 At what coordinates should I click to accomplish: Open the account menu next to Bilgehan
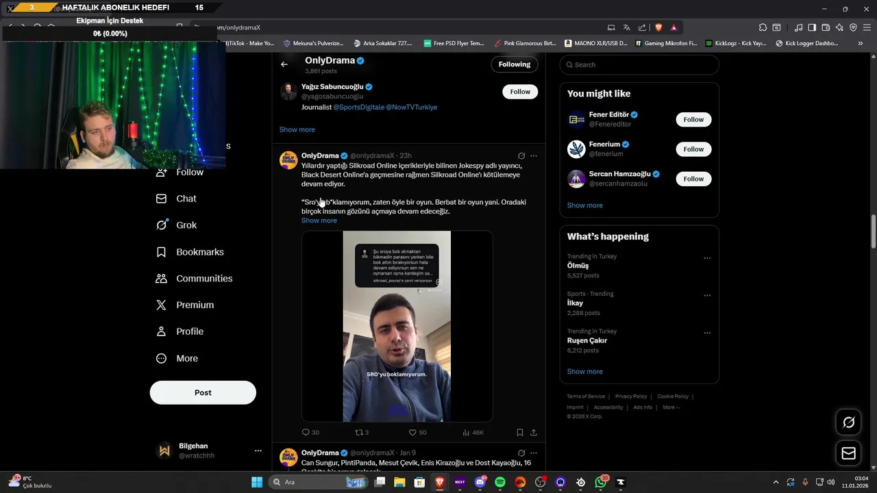click(258, 451)
